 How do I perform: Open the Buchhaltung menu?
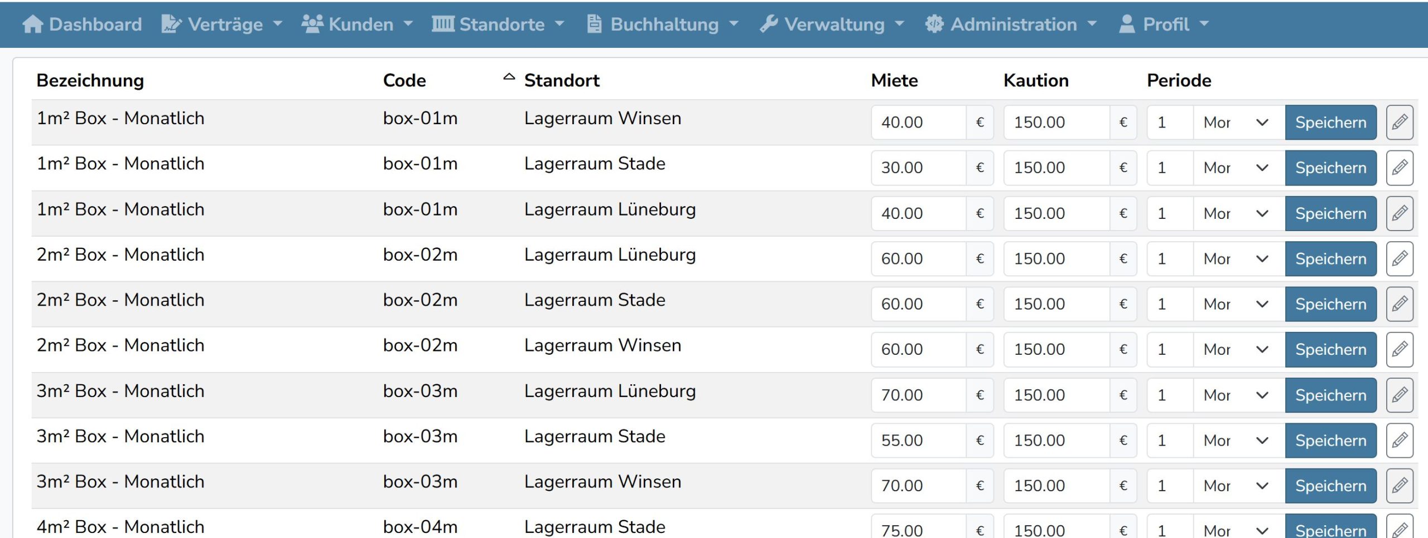coord(663,24)
